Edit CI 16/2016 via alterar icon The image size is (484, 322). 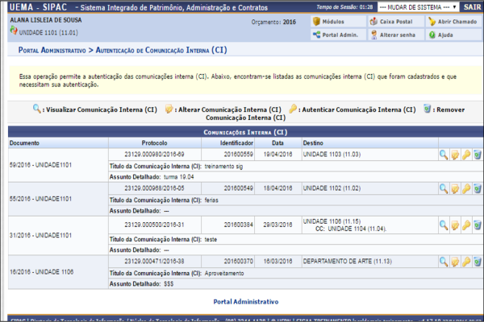click(x=455, y=262)
